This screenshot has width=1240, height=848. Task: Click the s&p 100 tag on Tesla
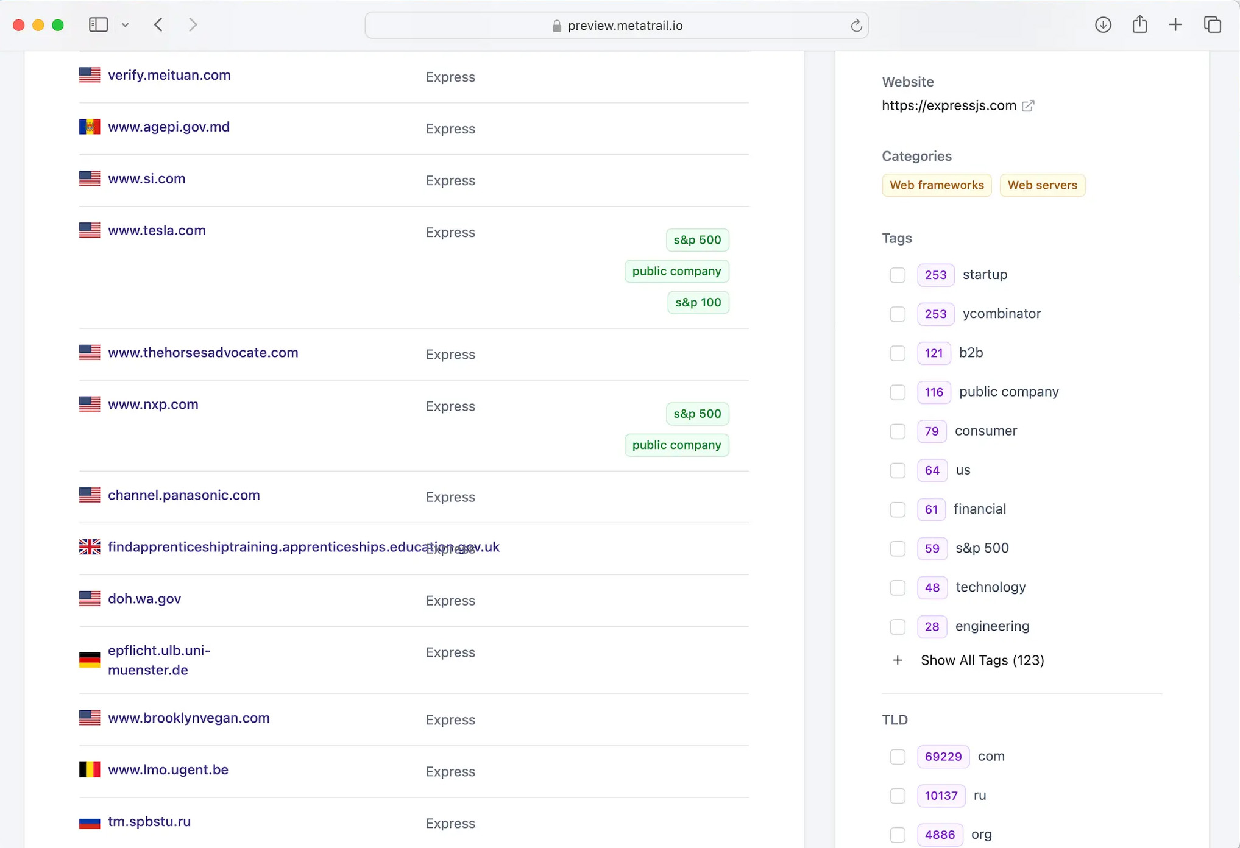tap(698, 302)
